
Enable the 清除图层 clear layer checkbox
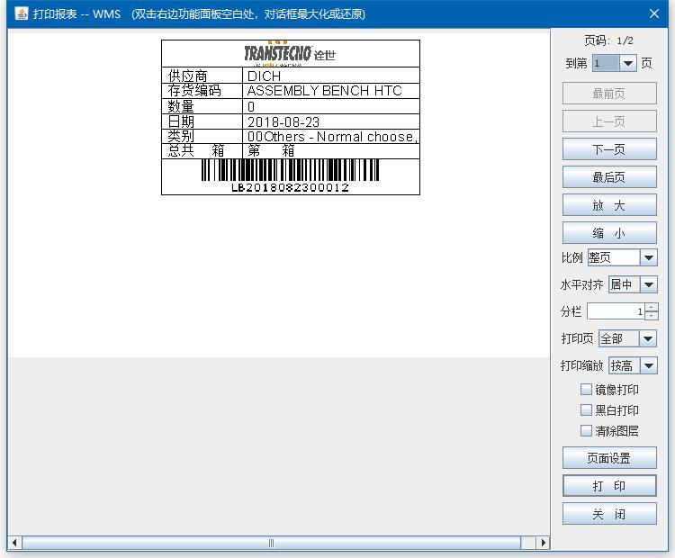(586, 430)
